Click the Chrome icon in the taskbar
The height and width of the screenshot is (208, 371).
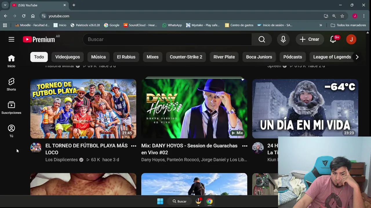[210, 201]
